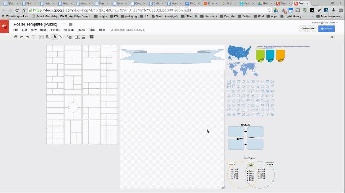Click the address bar URL
This screenshot has height=193, width=345.
pos(112,10)
